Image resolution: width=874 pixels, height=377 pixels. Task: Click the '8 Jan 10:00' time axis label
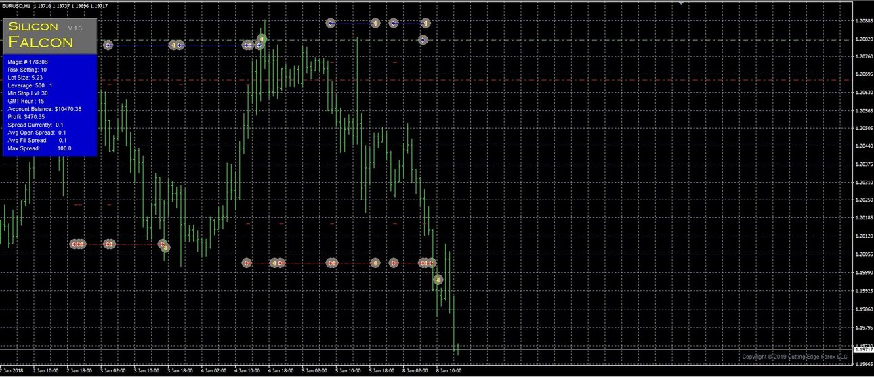[x=448, y=371]
